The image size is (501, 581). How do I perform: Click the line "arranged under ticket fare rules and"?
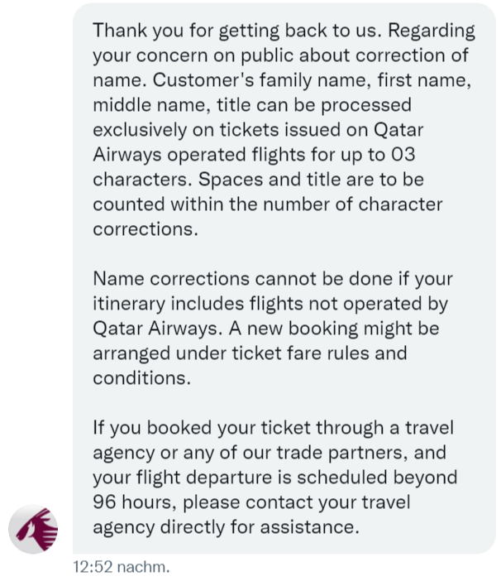[x=250, y=353]
